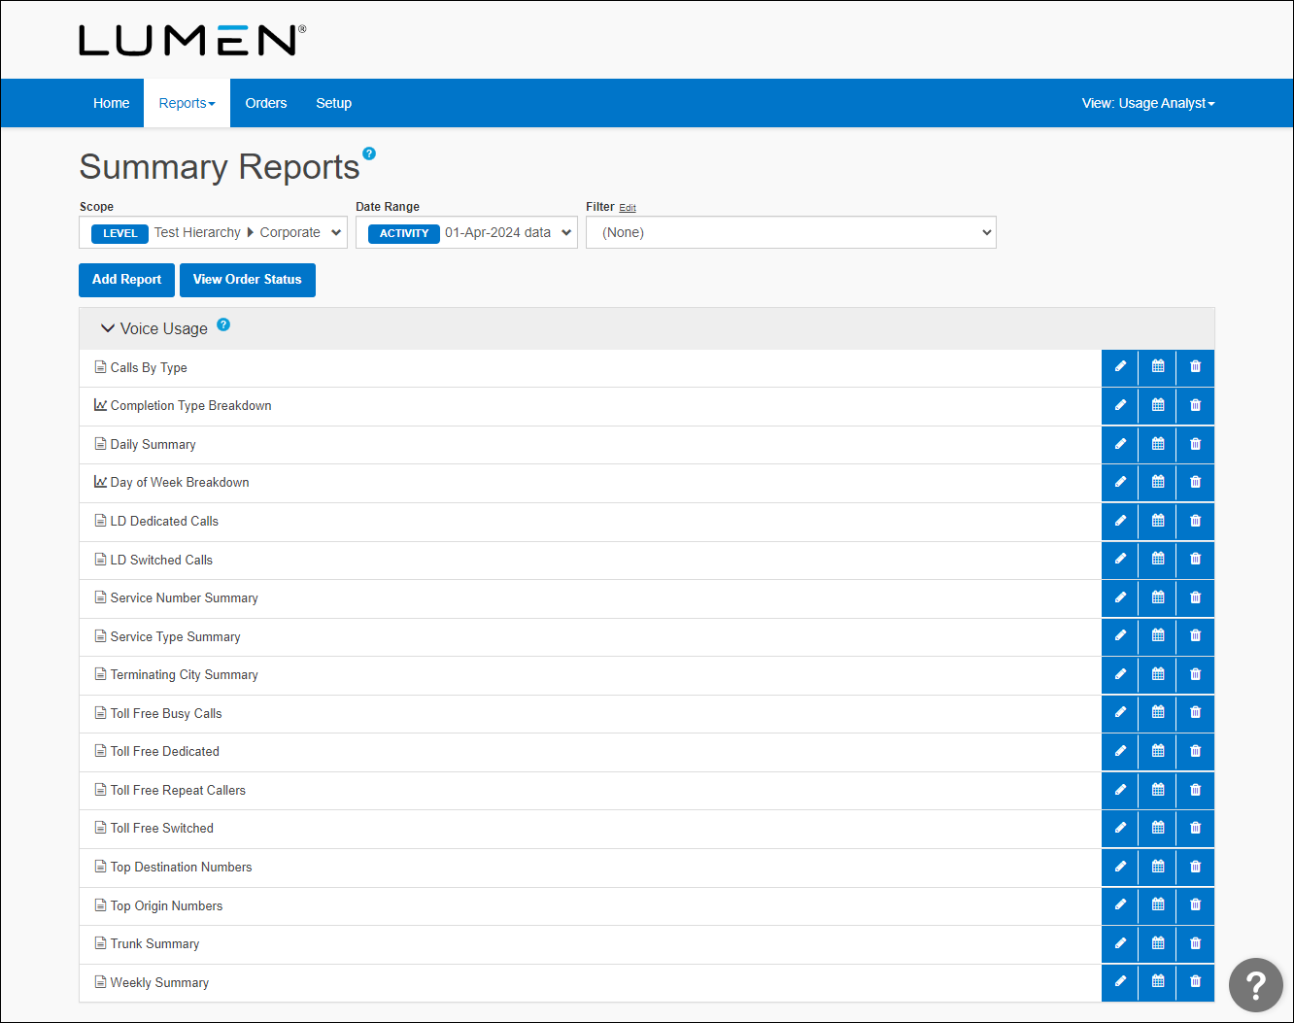Delete Top Destination Numbers report
This screenshot has height=1023, width=1294.
pyautogui.click(x=1196, y=867)
